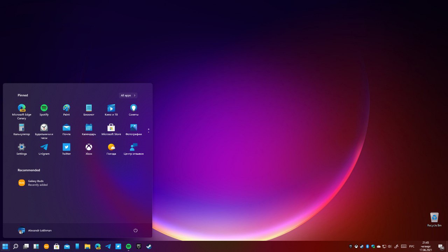Image resolution: width=448 pixels, height=252 pixels.
Task: Click Epic Games icon in system tray
Action: (x=351, y=246)
